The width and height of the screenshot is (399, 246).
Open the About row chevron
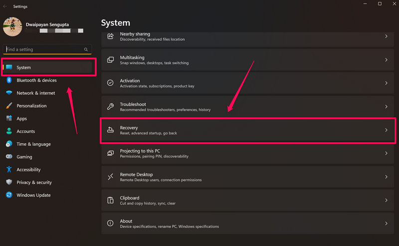(x=386, y=224)
